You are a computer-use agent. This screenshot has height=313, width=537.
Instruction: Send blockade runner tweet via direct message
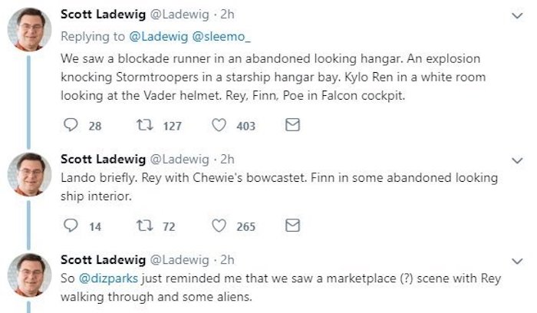pos(292,126)
